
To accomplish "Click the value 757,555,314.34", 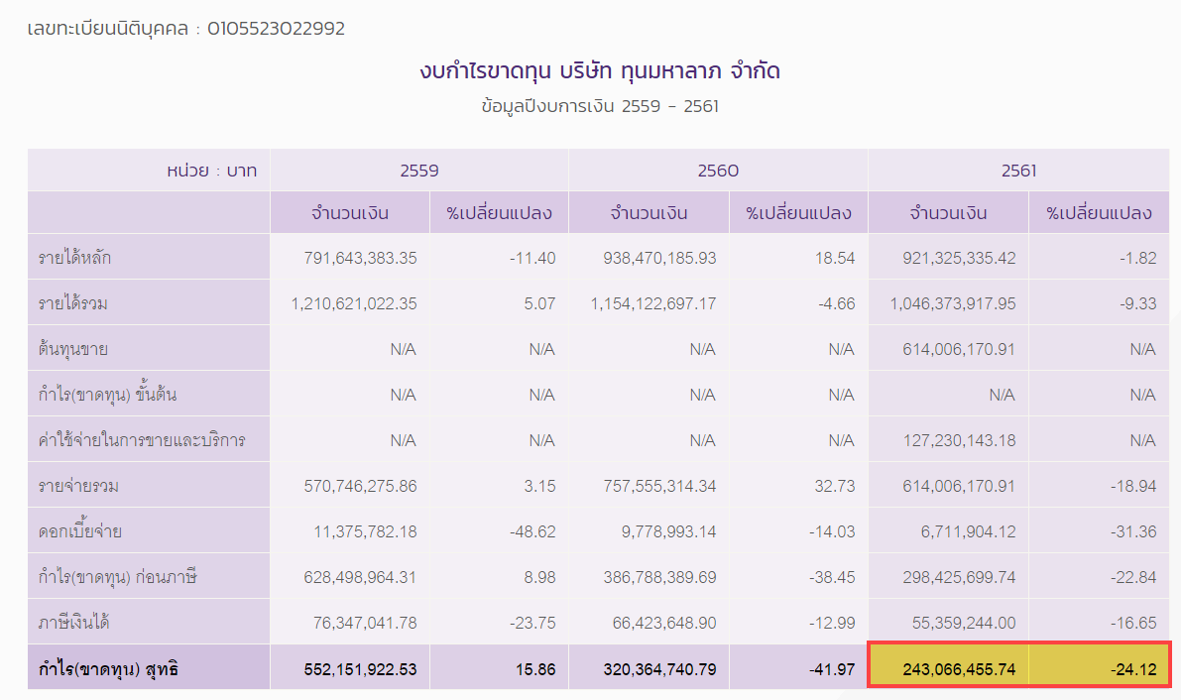I will tap(659, 486).
